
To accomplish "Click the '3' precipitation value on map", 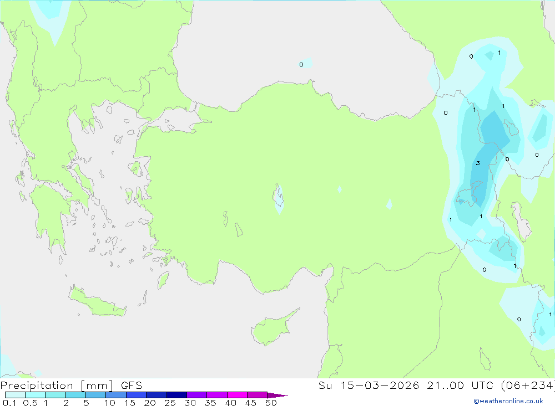I will pyautogui.click(x=478, y=163).
